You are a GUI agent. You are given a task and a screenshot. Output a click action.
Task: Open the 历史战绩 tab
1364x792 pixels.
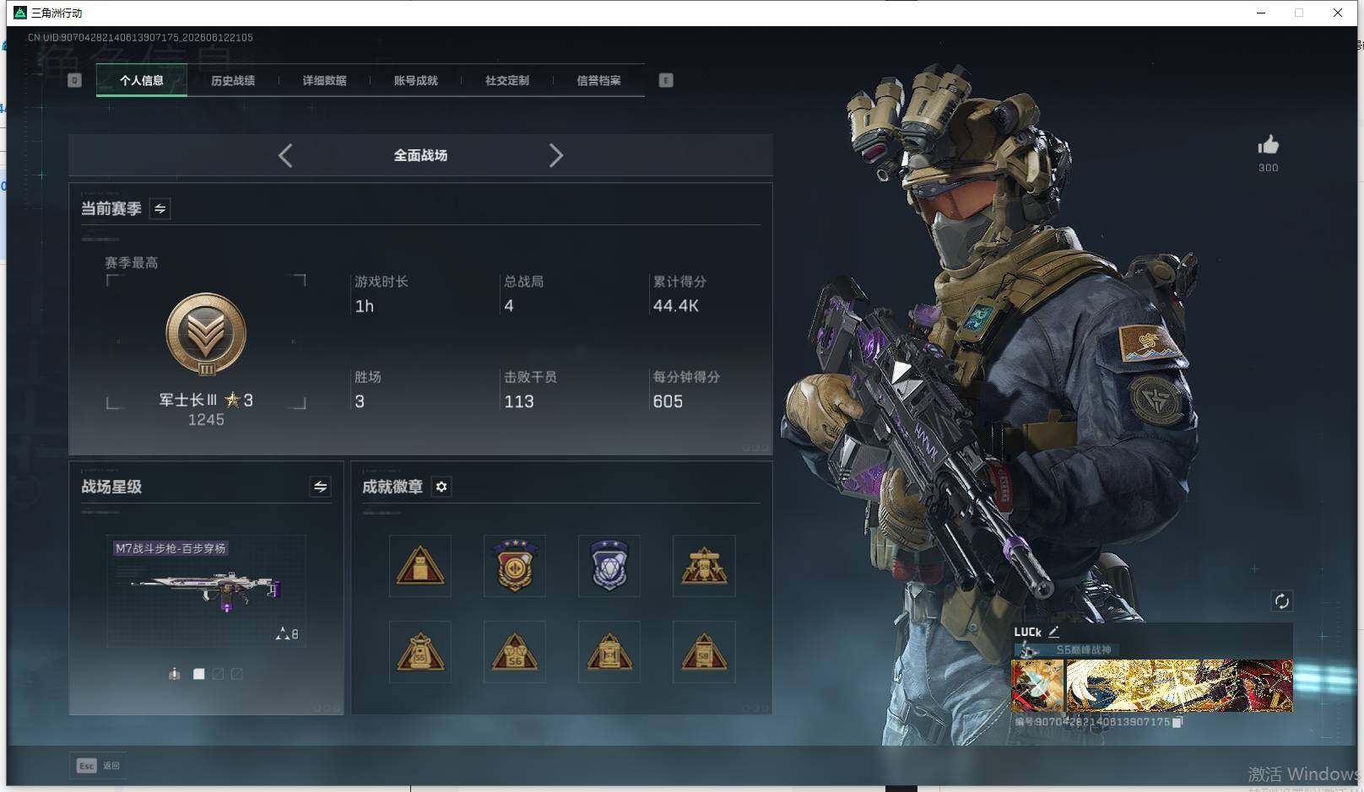click(x=233, y=80)
